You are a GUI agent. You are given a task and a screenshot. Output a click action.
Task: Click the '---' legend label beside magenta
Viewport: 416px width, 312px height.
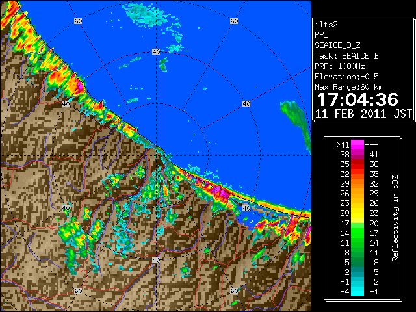[372, 144]
